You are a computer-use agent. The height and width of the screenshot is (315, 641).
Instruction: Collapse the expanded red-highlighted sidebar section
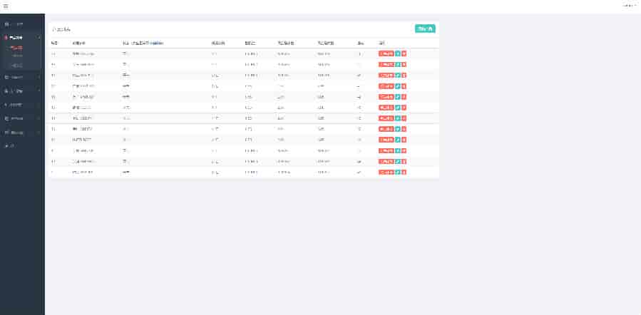[21, 37]
